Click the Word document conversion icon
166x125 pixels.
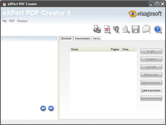[107, 29]
